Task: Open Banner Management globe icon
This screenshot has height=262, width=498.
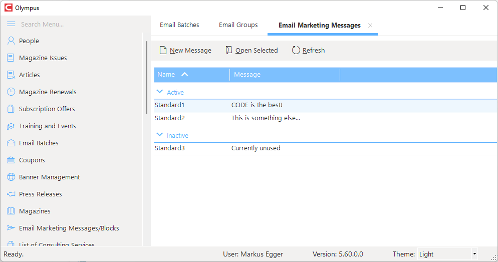Action: pyautogui.click(x=11, y=177)
